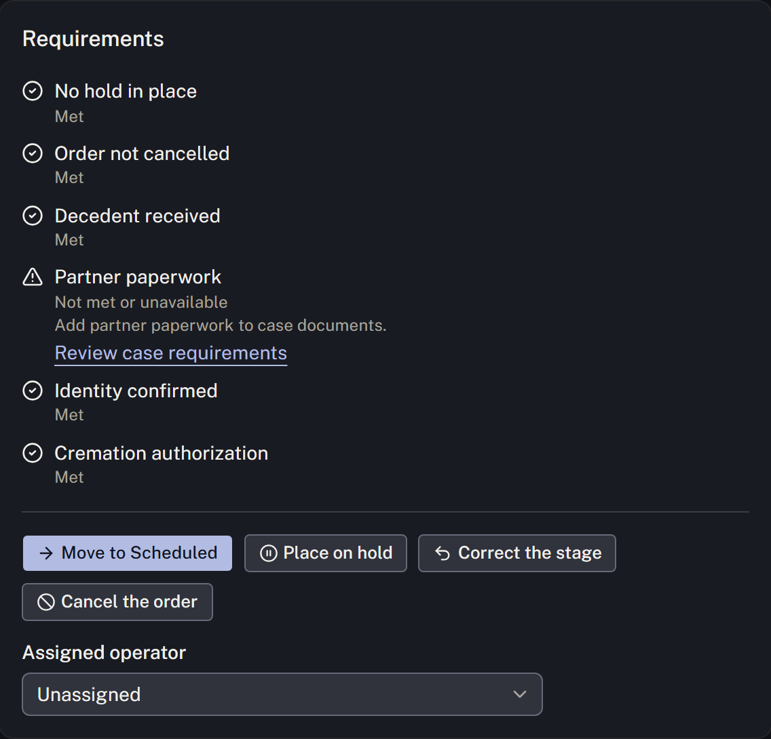
Task: Select the 'Decedent received' requirement text
Action: coord(137,216)
